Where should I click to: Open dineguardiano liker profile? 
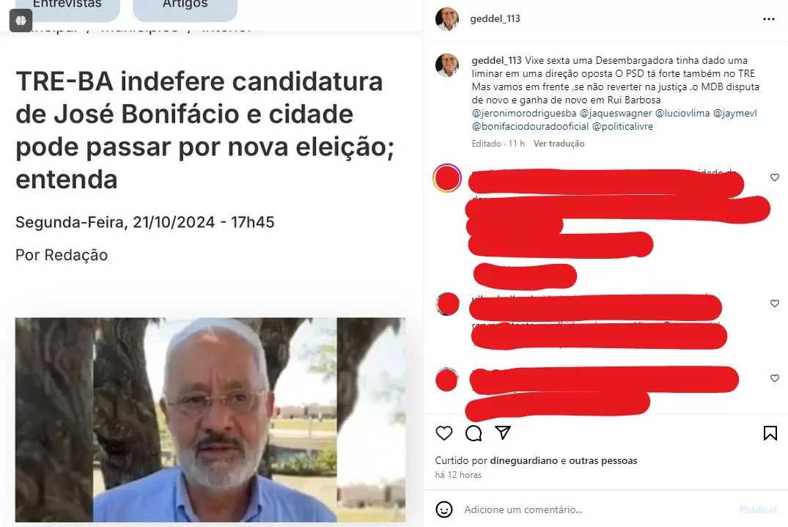click(x=523, y=460)
